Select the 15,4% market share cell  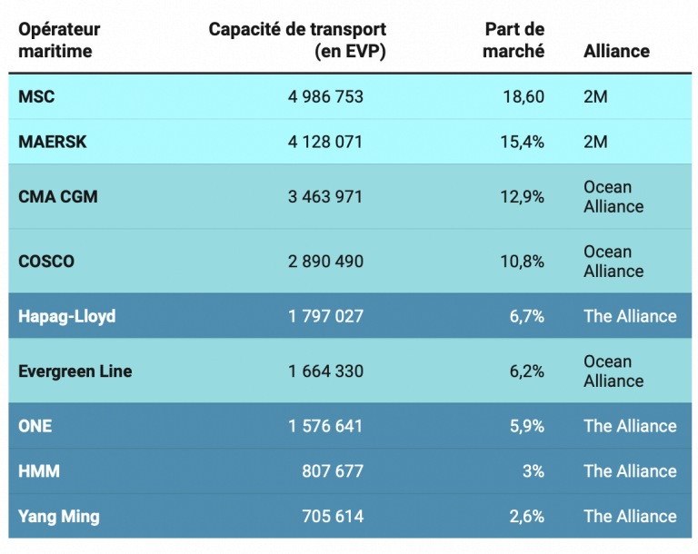(x=523, y=142)
